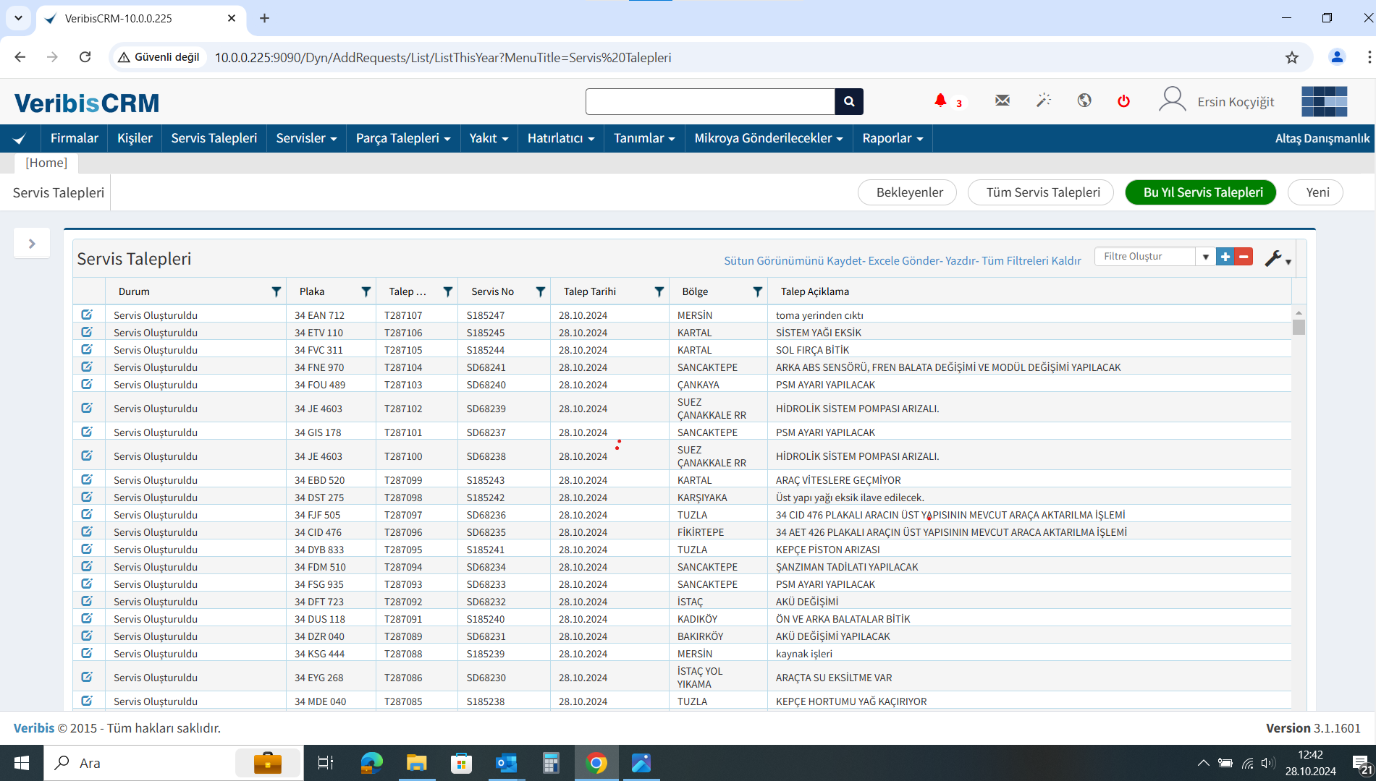1376x781 pixels.
Task: Click the red power logout icon
Action: [x=1123, y=101]
